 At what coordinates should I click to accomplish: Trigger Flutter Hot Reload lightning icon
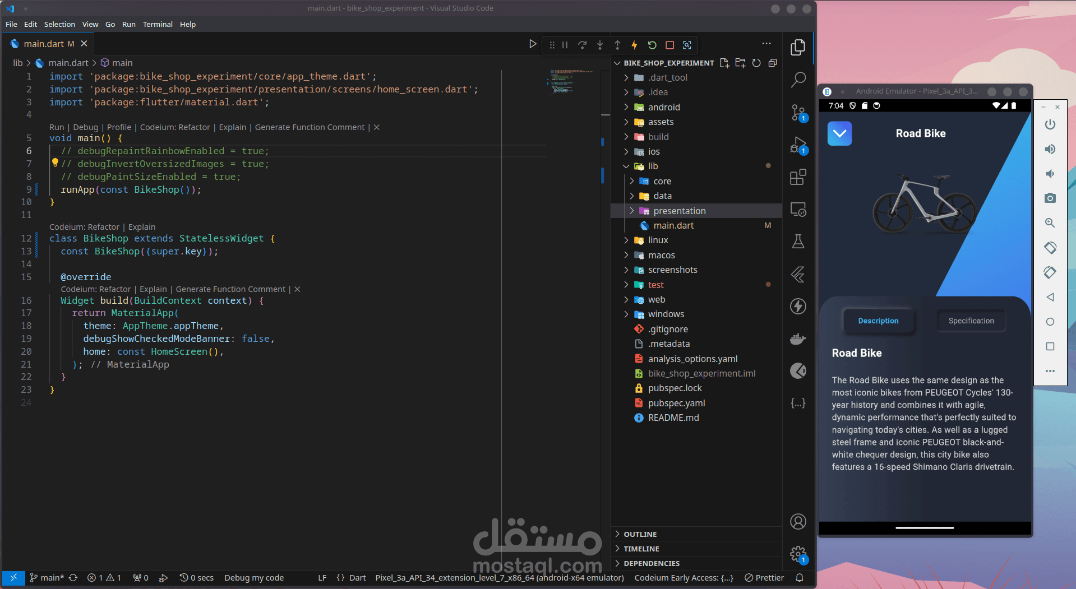click(x=634, y=45)
